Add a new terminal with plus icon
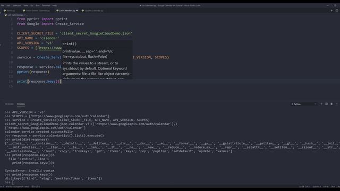This screenshot has width=340, height=191. click(x=321, y=104)
